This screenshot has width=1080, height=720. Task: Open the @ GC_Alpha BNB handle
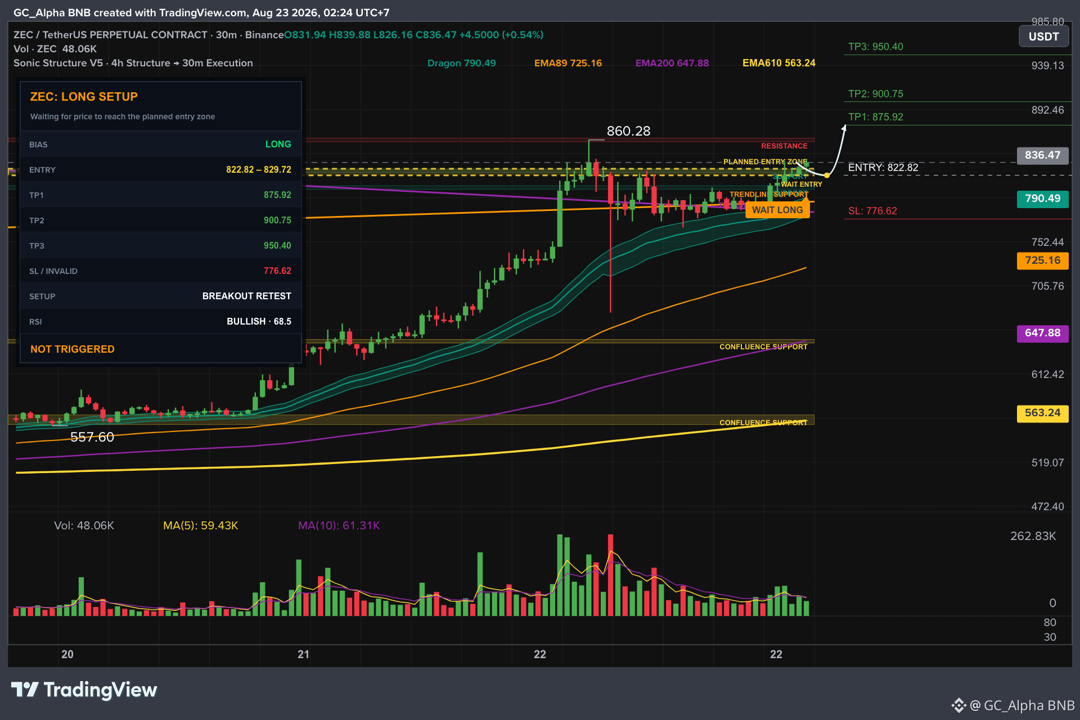click(x=1022, y=705)
